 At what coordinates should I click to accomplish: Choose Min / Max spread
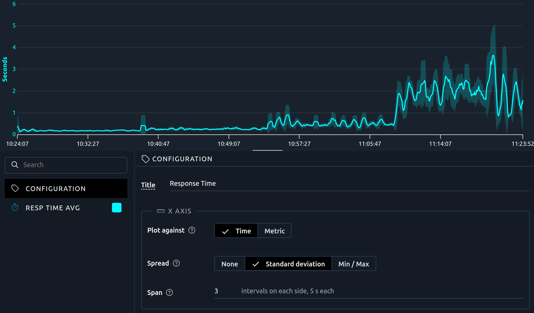354,264
